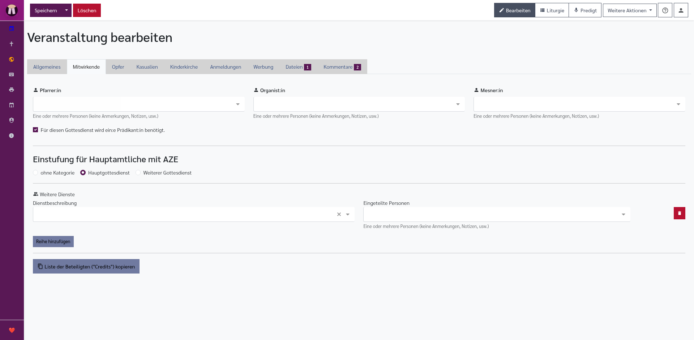
Task: Click the Speichern button
Action: point(46,10)
